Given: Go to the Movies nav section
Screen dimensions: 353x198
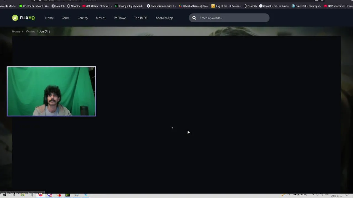Looking at the screenshot, I should pyautogui.click(x=101, y=18).
